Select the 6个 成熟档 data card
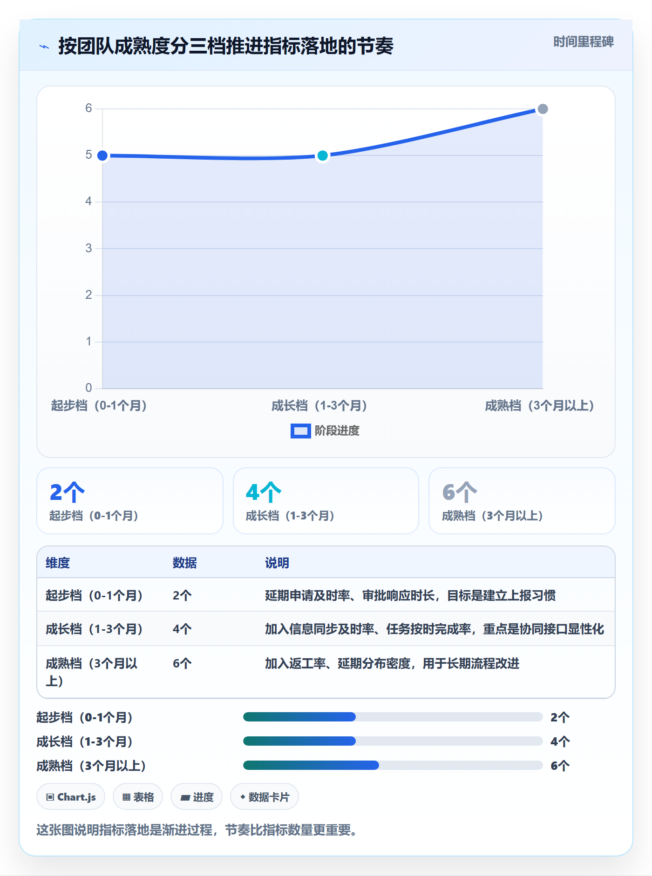 pos(522,501)
